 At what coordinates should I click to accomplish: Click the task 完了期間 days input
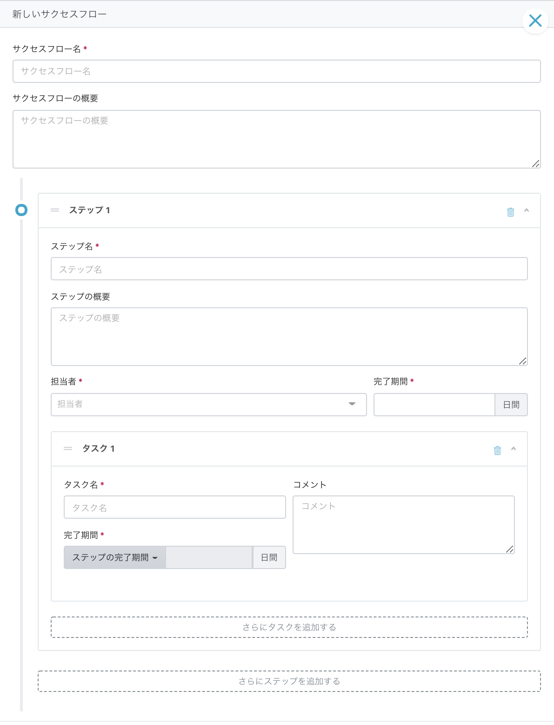point(209,557)
